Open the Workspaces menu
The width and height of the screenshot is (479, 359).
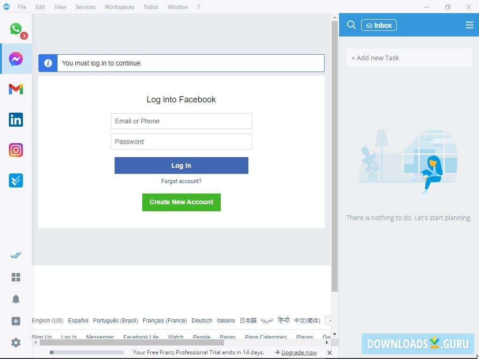(x=119, y=7)
